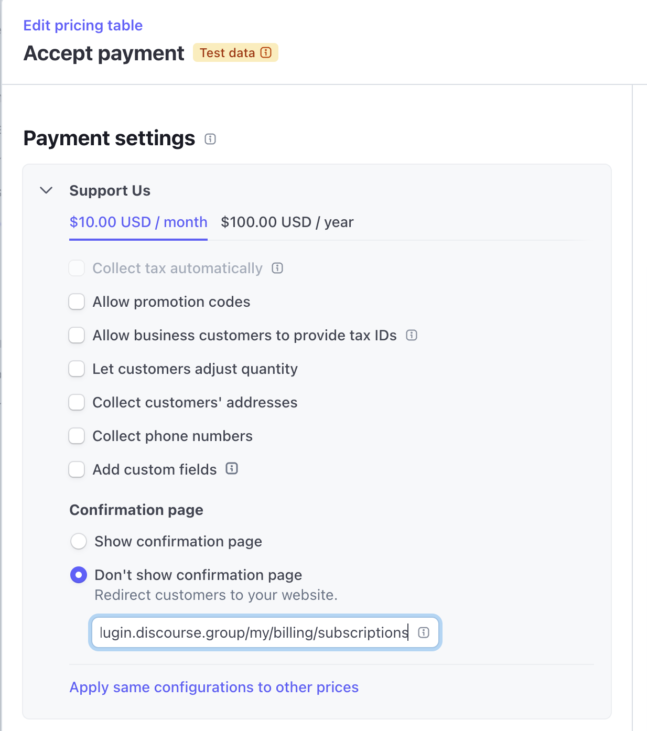The image size is (647, 731).
Task: Collapse the Support Us section chevron
Action: [x=47, y=190]
